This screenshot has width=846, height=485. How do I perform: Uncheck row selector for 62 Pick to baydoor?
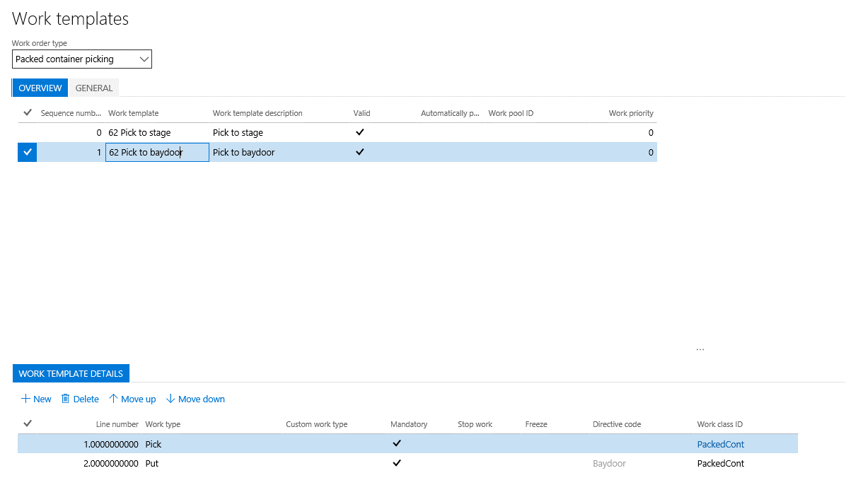28,152
